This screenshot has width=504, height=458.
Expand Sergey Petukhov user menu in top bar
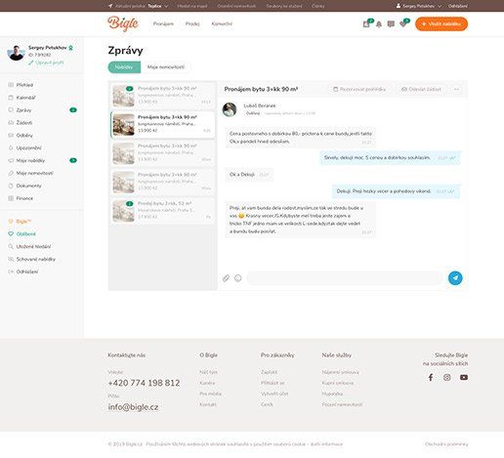pyautogui.click(x=419, y=6)
